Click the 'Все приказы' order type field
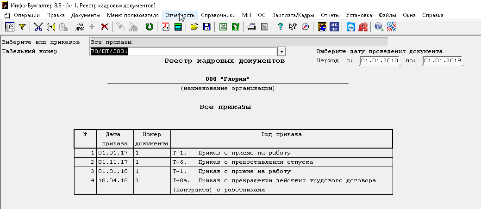Viewport: 481px width, 209px height. [239, 42]
